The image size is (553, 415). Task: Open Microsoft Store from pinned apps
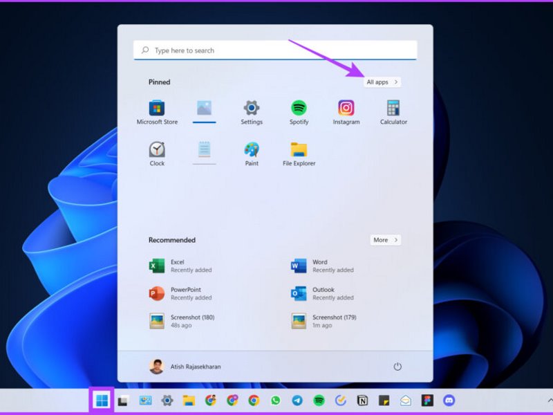click(x=157, y=112)
